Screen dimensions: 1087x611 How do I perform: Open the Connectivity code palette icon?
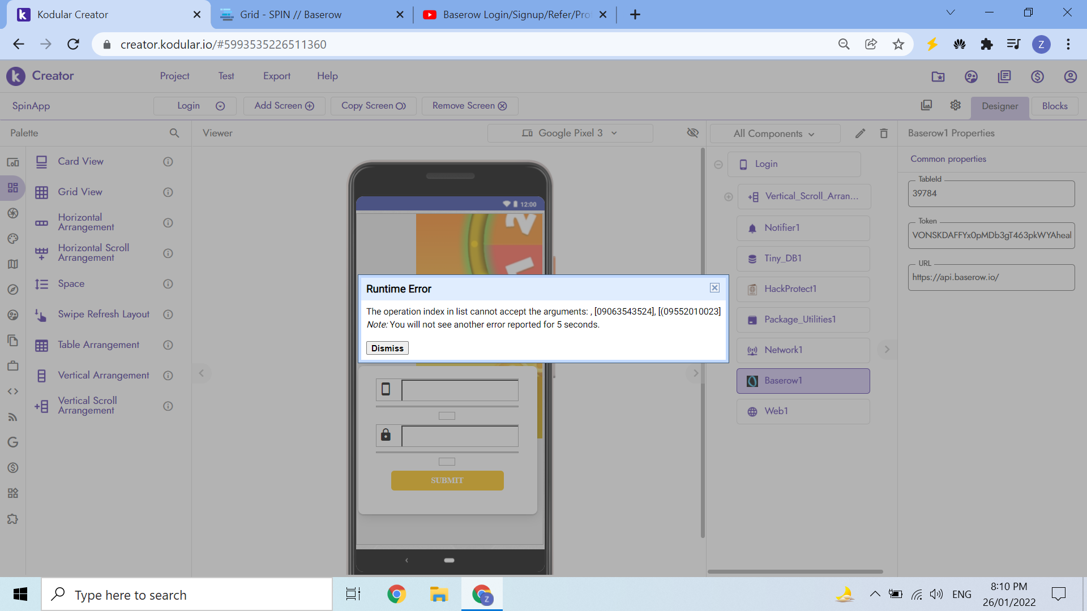(12, 391)
